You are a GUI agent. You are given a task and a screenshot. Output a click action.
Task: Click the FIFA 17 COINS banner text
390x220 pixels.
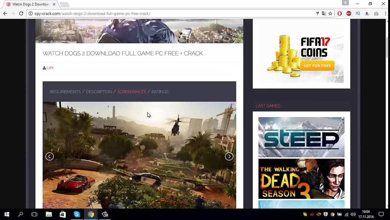315,47
